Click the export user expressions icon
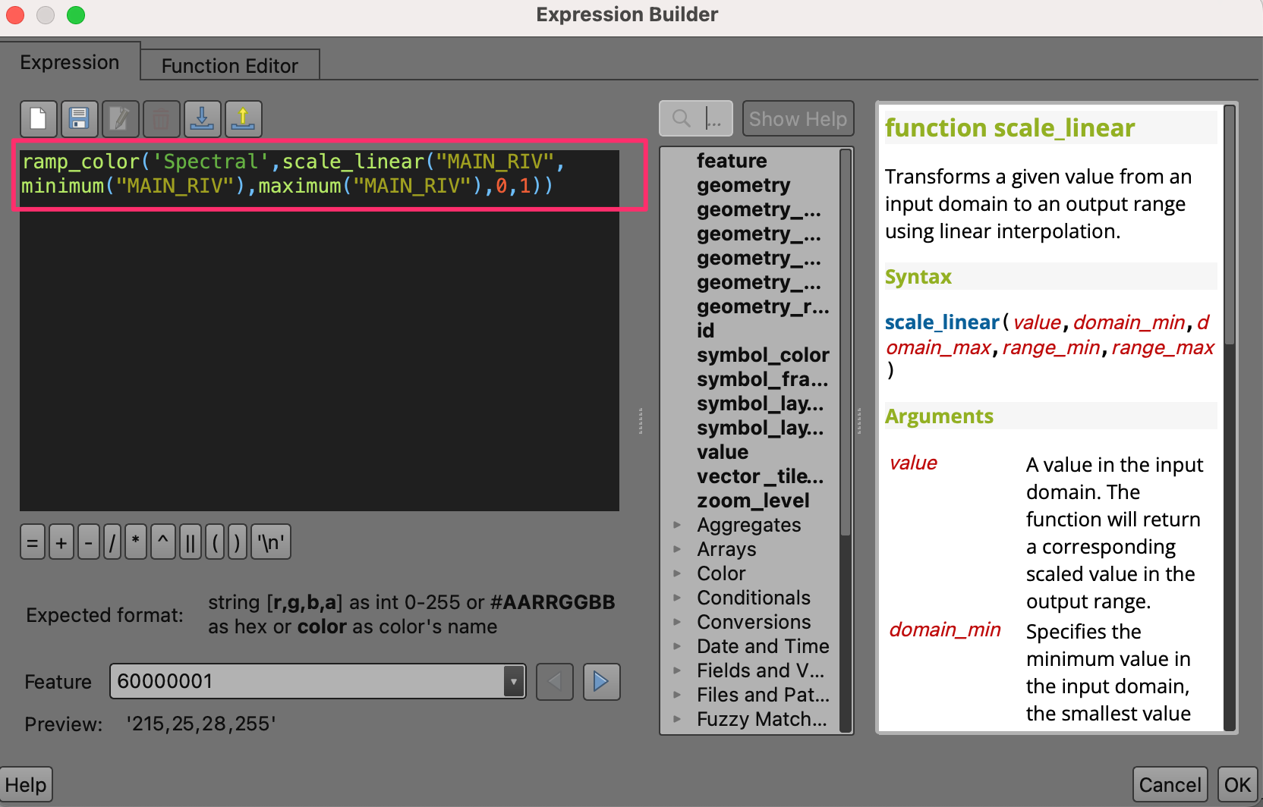1263x807 pixels. pyautogui.click(x=243, y=119)
